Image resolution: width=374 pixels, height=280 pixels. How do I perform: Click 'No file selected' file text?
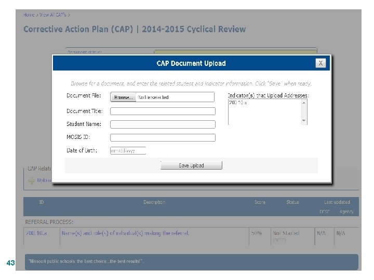click(x=153, y=97)
